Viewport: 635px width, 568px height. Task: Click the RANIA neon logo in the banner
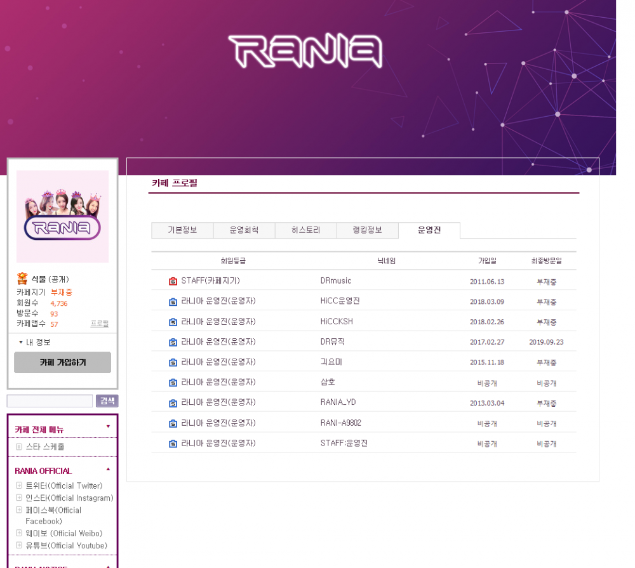pyautogui.click(x=305, y=51)
